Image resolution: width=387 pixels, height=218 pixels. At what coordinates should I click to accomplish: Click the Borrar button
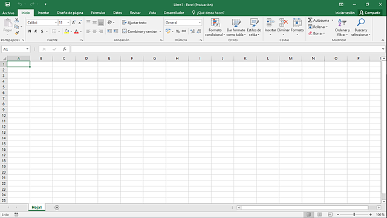tap(317, 33)
